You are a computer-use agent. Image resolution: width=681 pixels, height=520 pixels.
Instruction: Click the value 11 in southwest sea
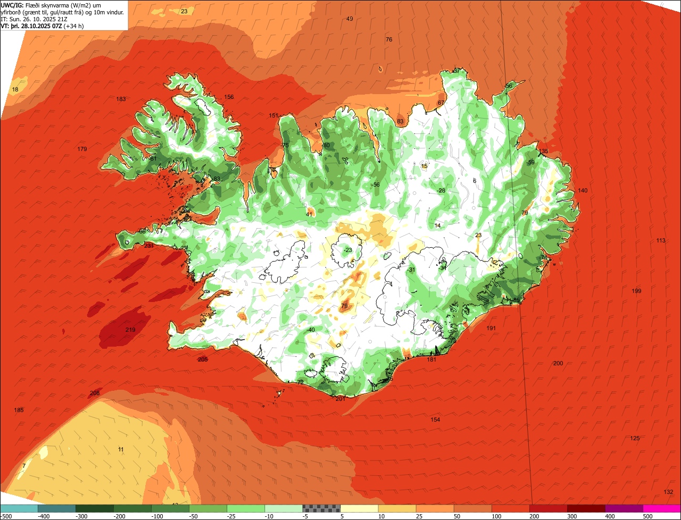tap(121, 449)
